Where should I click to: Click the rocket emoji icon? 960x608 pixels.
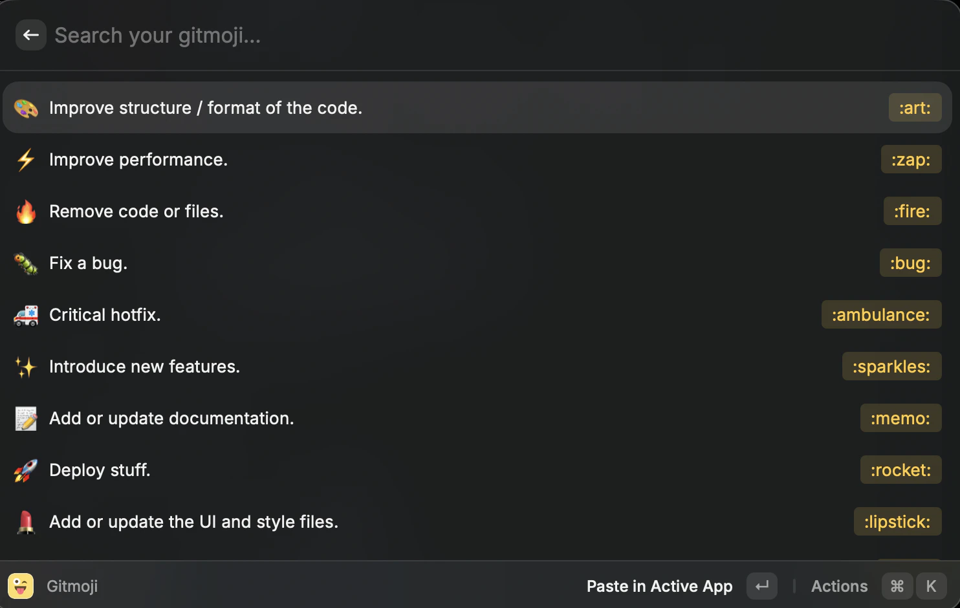(x=26, y=470)
